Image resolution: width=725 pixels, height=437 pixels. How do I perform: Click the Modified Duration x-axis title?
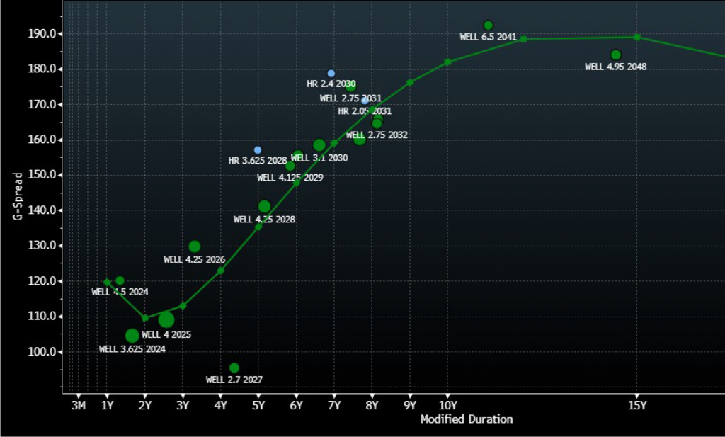point(466,419)
